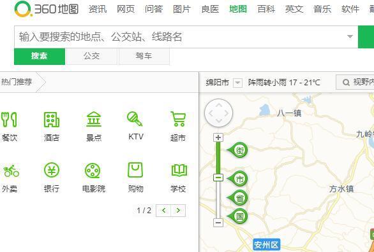Zoom to street level with 街 marker
This screenshot has width=374, height=252.
(237, 150)
